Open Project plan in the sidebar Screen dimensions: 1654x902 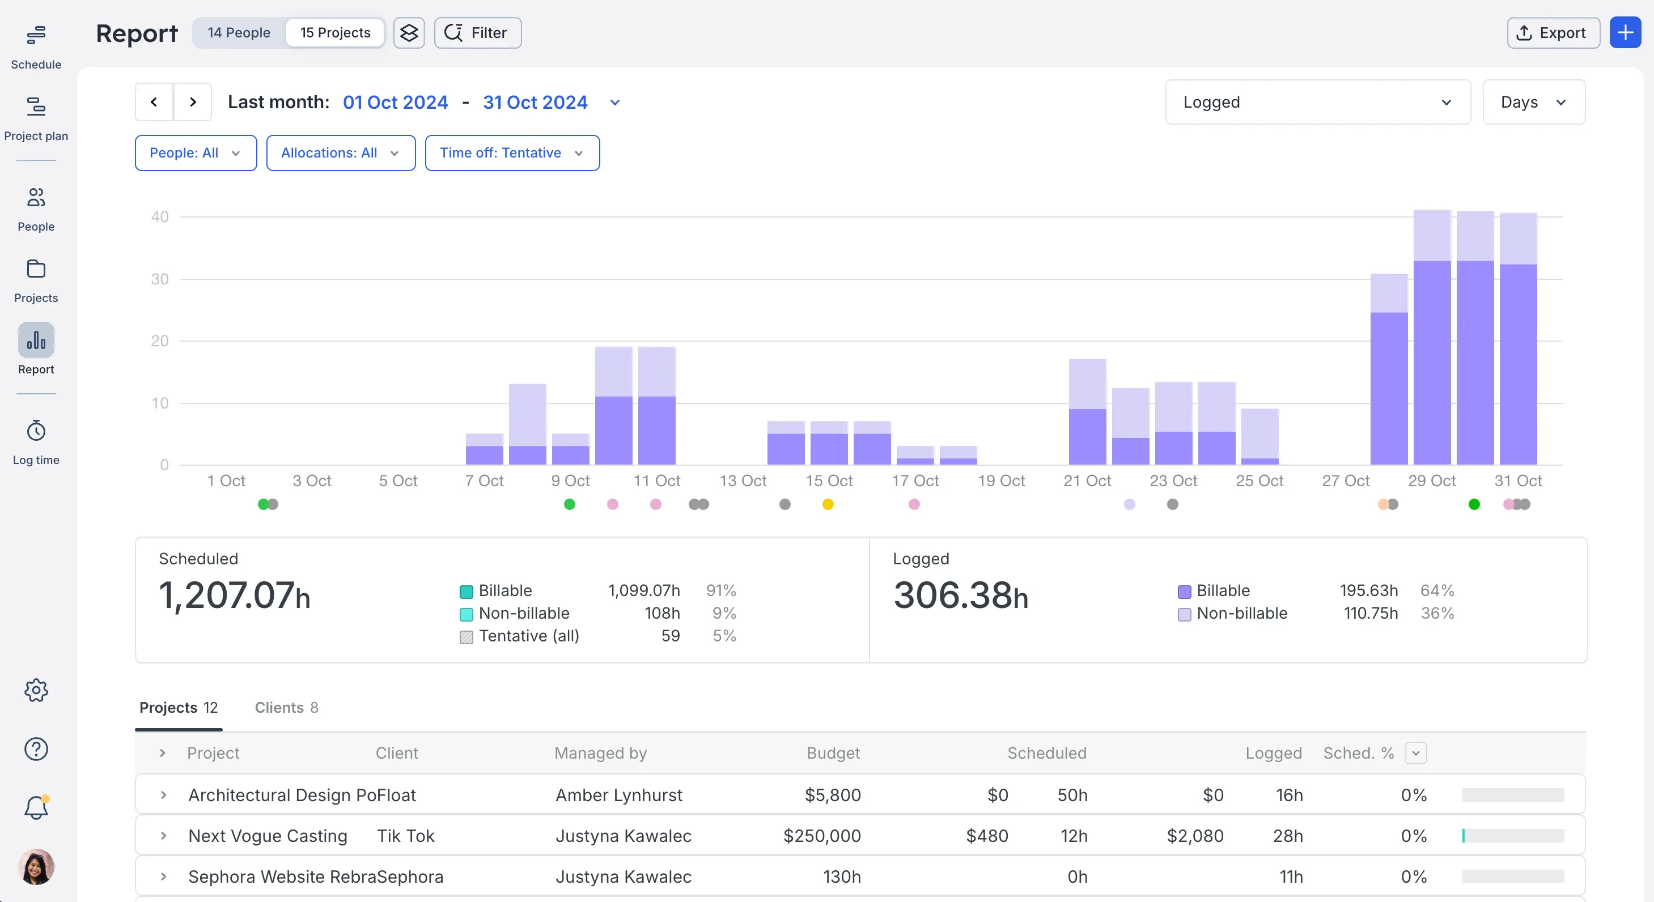click(x=36, y=118)
